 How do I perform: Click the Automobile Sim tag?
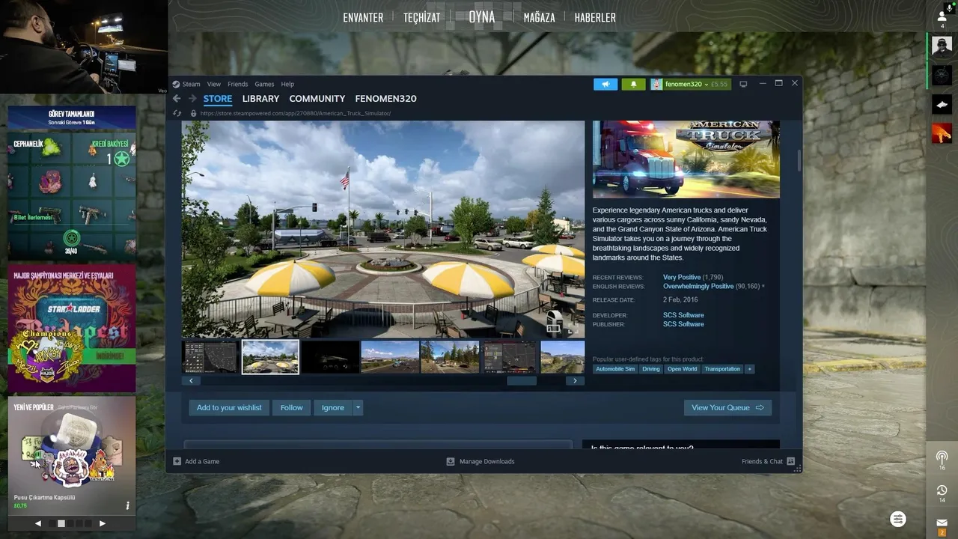coord(615,369)
